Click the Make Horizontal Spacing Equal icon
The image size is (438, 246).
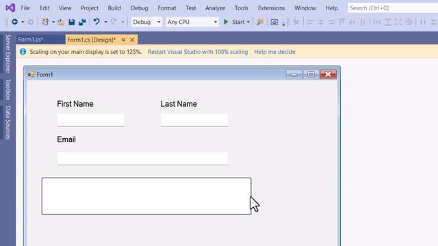point(423,22)
